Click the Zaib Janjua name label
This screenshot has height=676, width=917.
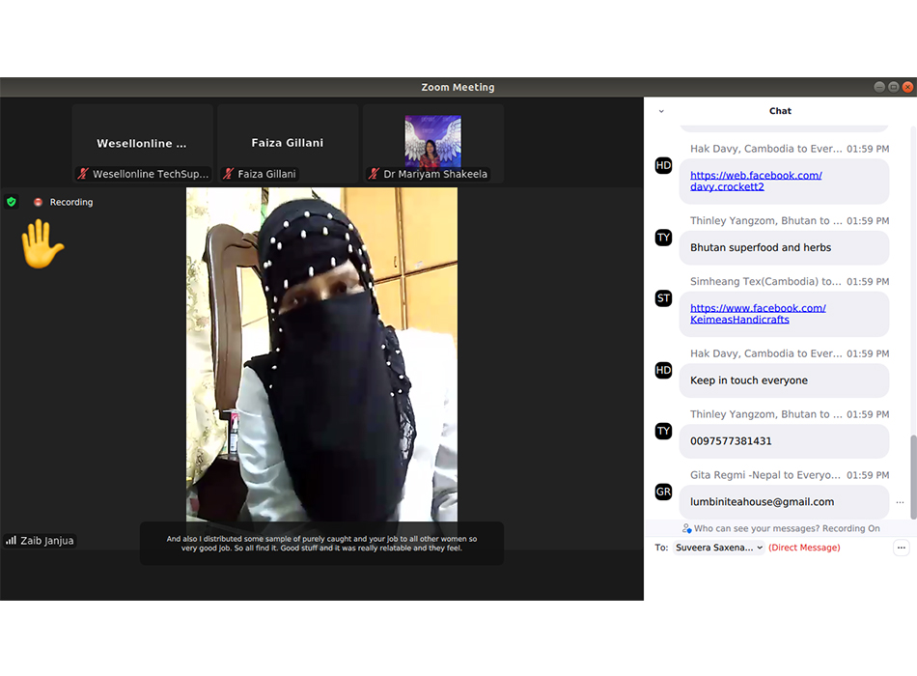46,541
